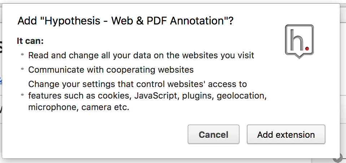
Task: Click the "Change your settings that control websites' access" line
Action: [x=137, y=84]
